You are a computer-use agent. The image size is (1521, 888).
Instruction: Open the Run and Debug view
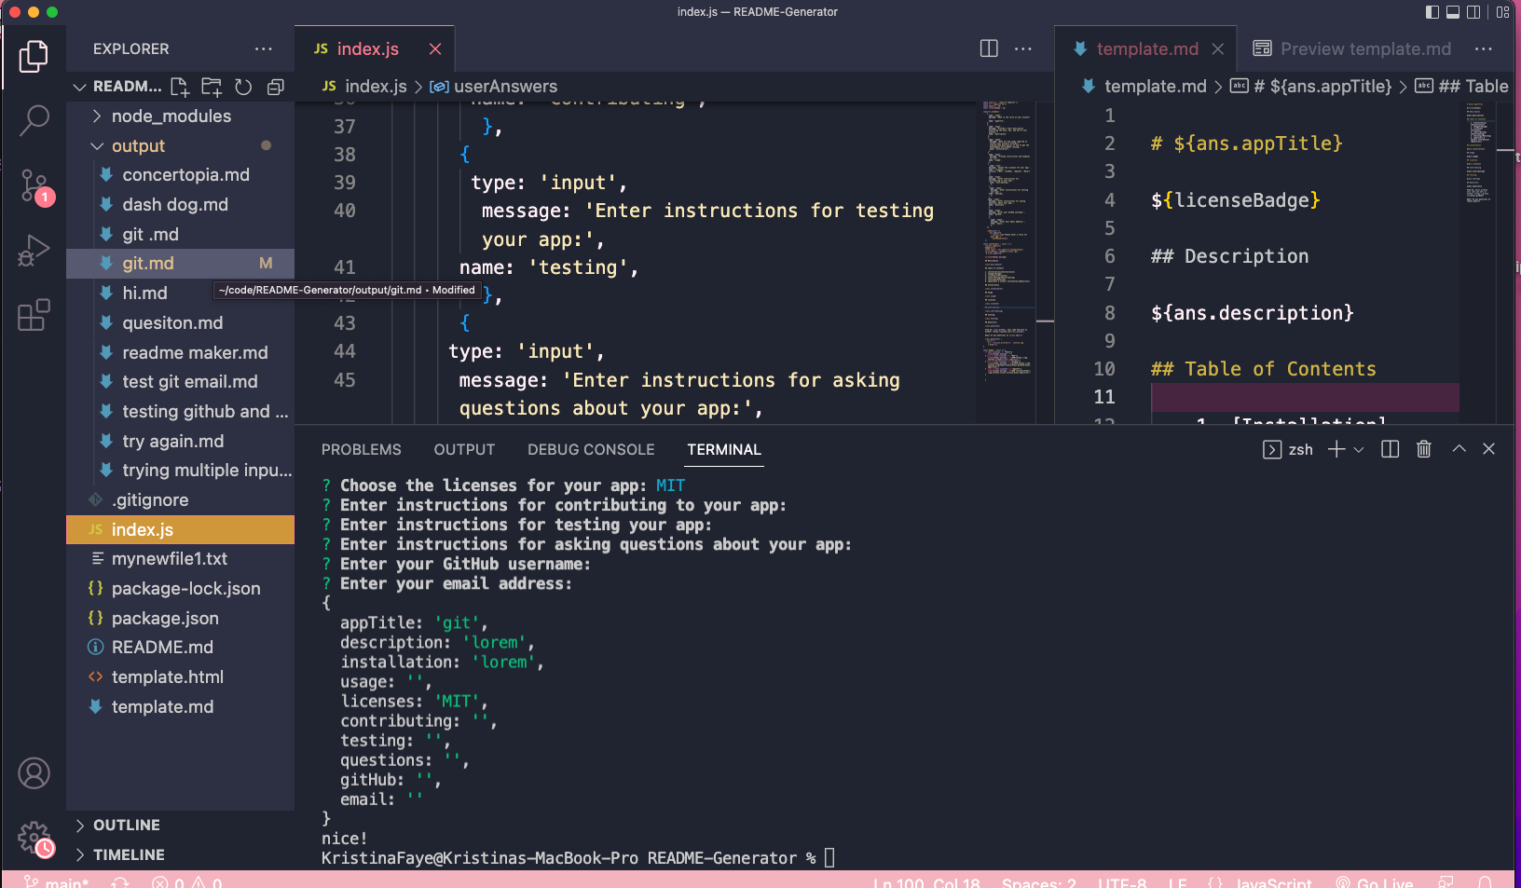tap(34, 251)
